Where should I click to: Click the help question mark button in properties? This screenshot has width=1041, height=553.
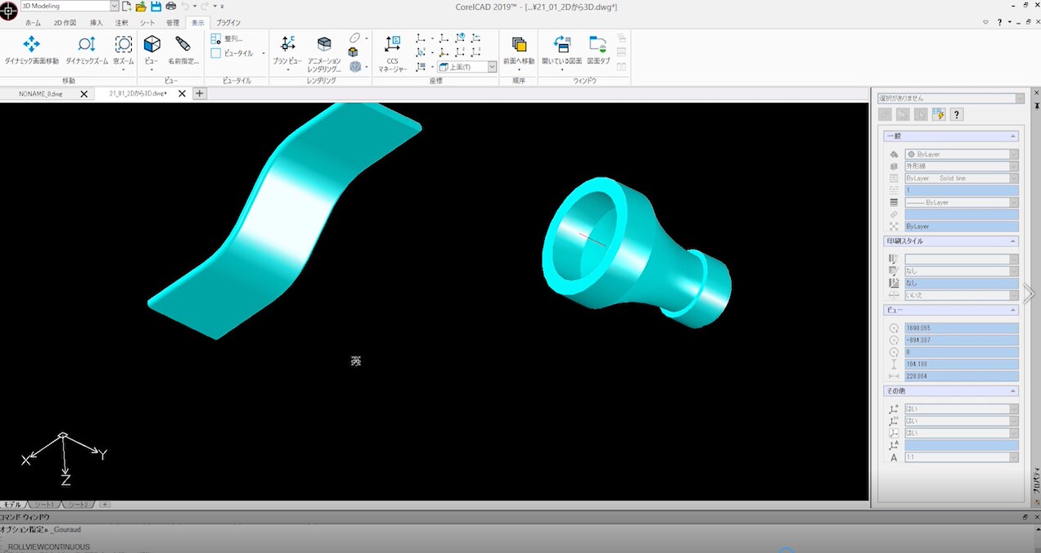point(957,115)
